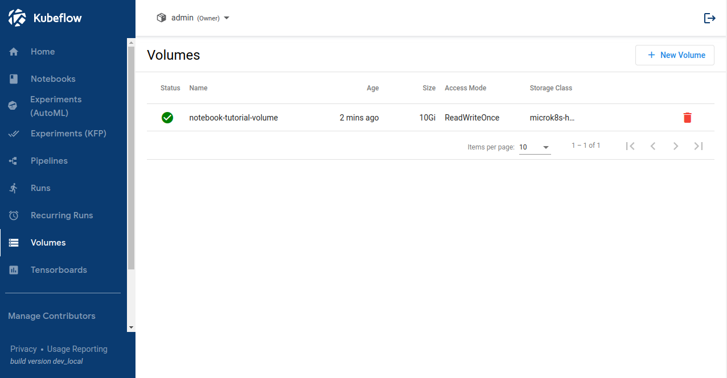The width and height of the screenshot is (727, 378).
Task: Click the New Volume button
Action: pos(675,55)
